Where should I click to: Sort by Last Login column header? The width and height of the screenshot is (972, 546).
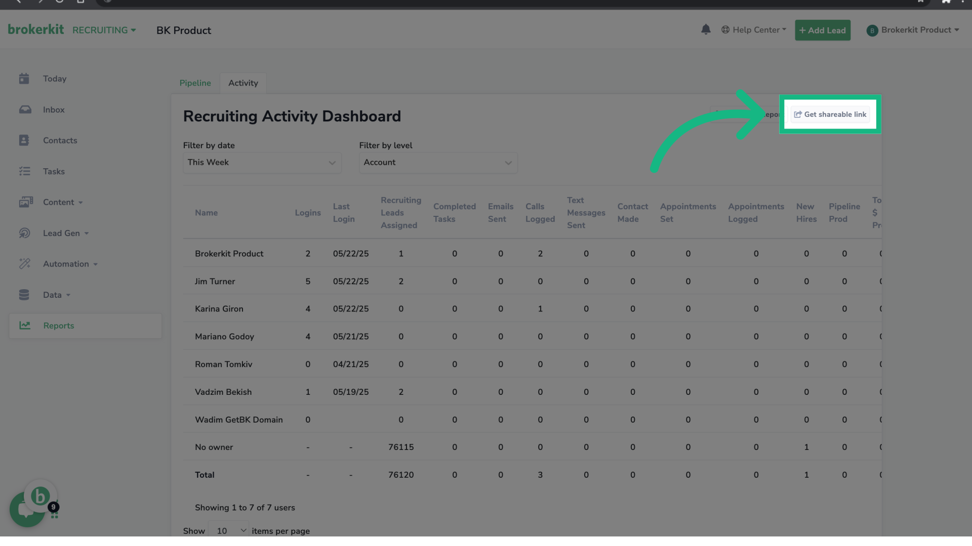tap(344, 213)
